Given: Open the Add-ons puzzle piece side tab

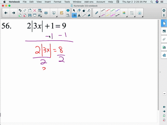Looking at the screenshot, I should click(x=164, y=55).
